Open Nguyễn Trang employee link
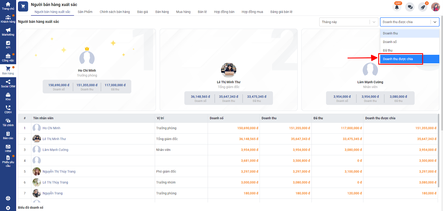Image resolution: width=443 pixels, height=211 pixels. 53,193
